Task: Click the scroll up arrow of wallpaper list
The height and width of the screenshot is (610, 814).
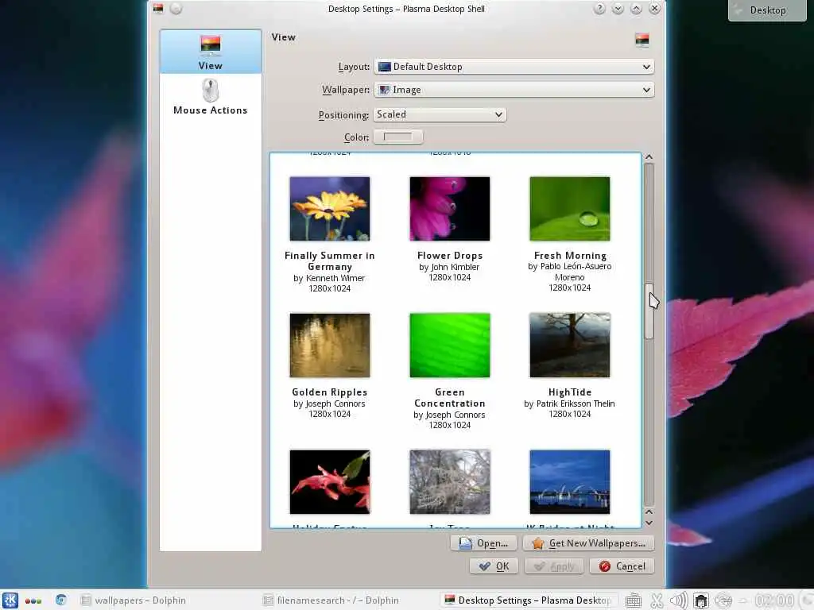Action: click(x=649, y=157)
